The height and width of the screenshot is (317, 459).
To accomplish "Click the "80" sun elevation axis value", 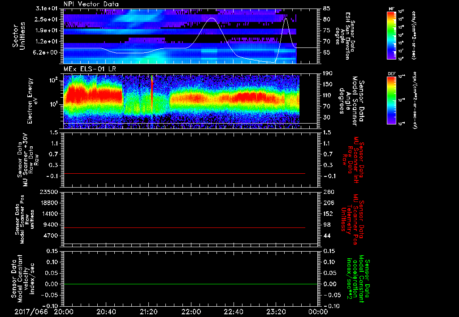I will pos(327,19).
